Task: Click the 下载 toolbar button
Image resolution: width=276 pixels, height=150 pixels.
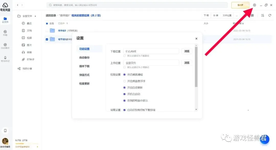Action: coord(206,16)
